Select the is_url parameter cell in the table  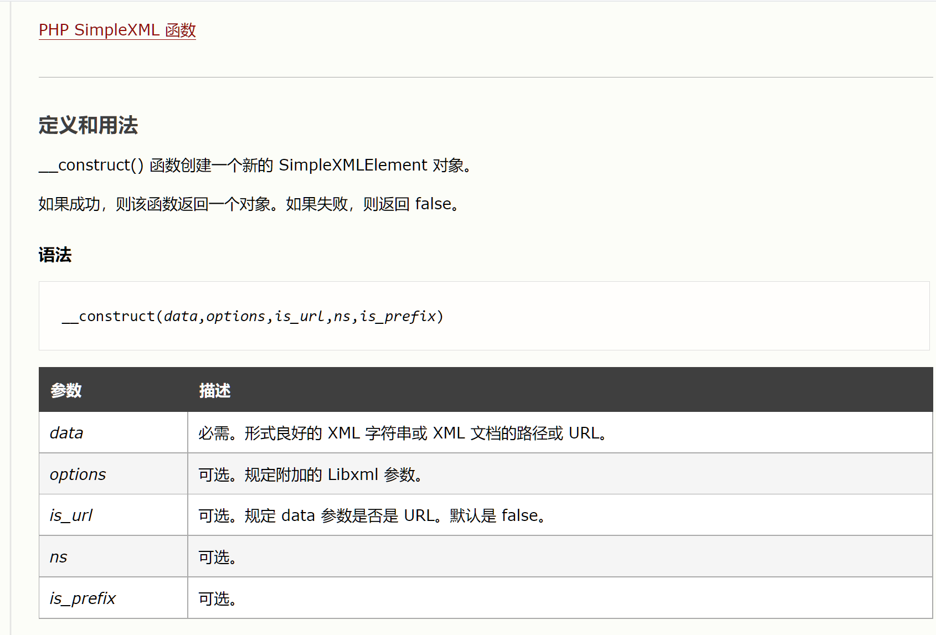[x=71, y=515]
